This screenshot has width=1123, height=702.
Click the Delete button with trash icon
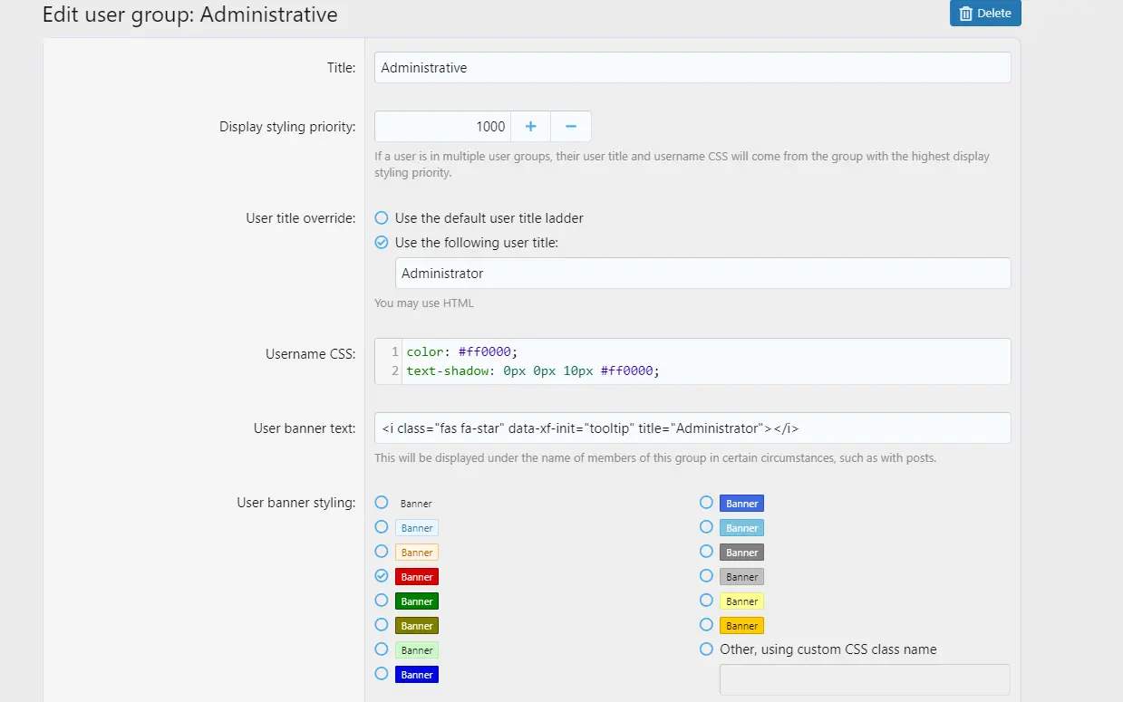984,14
